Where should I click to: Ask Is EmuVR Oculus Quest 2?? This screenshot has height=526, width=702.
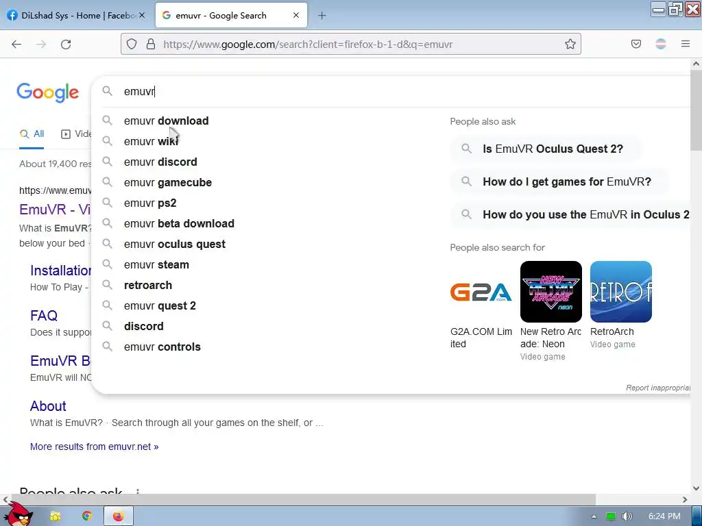pos(546,149)
